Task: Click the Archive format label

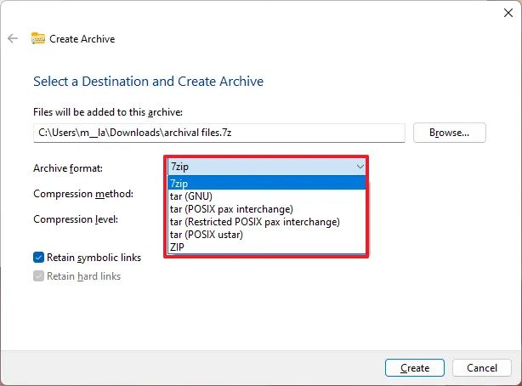Action: tap(68, 168)
